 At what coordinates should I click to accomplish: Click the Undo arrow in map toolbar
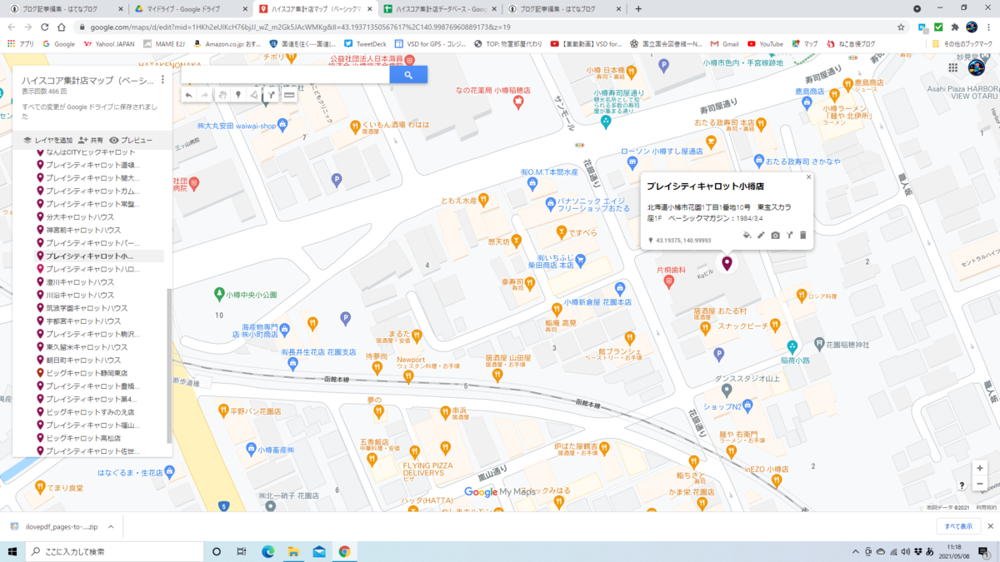[189, 95]
